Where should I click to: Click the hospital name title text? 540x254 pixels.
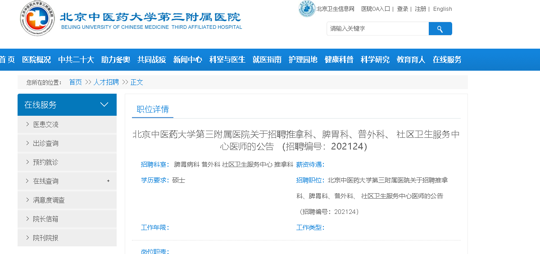[x=150, y=17]
